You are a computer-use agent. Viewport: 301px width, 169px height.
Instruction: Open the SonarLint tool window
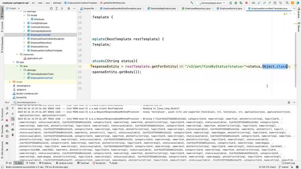(99, 163)
